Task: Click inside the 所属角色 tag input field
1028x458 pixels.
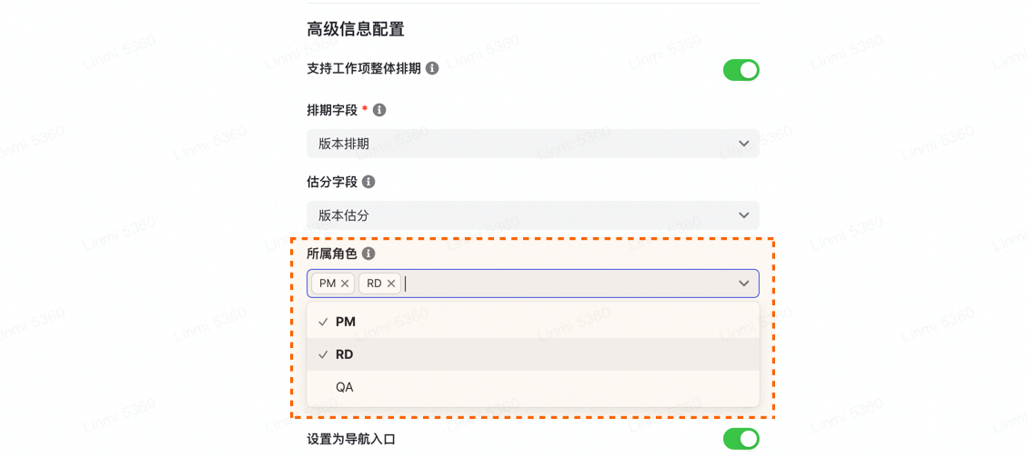Action: tap(532, 284)
